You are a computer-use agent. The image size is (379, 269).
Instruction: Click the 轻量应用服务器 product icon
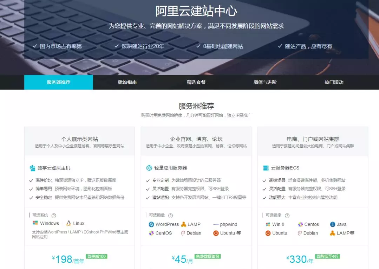(149, 168)
